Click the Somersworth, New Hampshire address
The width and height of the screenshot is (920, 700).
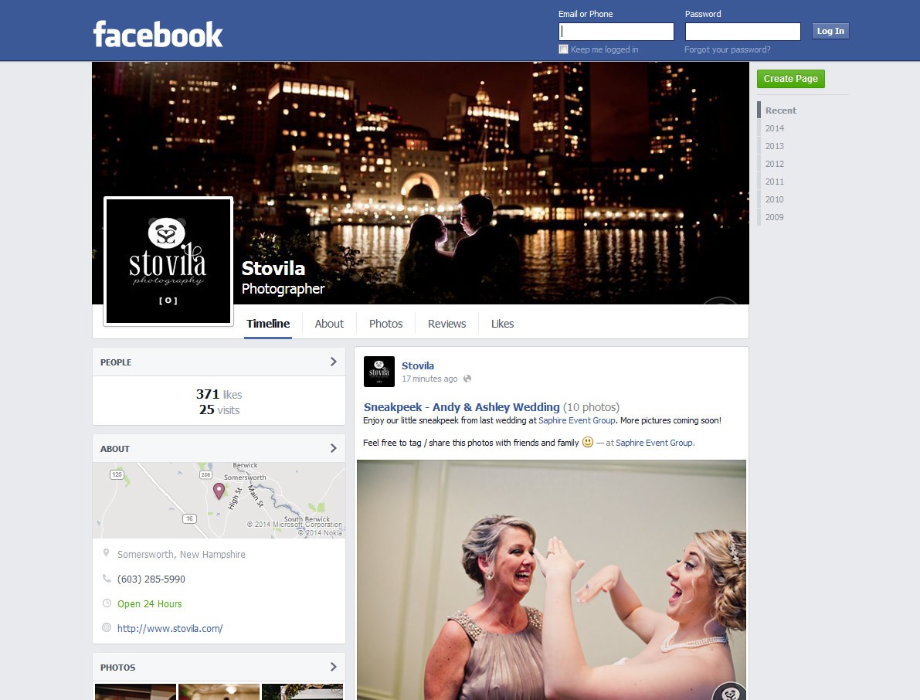(182, 554)
